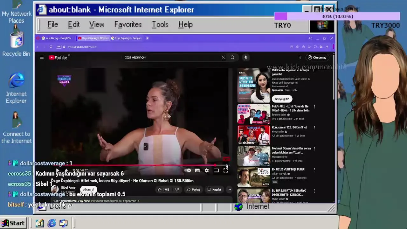
Task: Open the Foto'n Gitti İzmir Yolunda thumbnail
Action: pos(254,114)
